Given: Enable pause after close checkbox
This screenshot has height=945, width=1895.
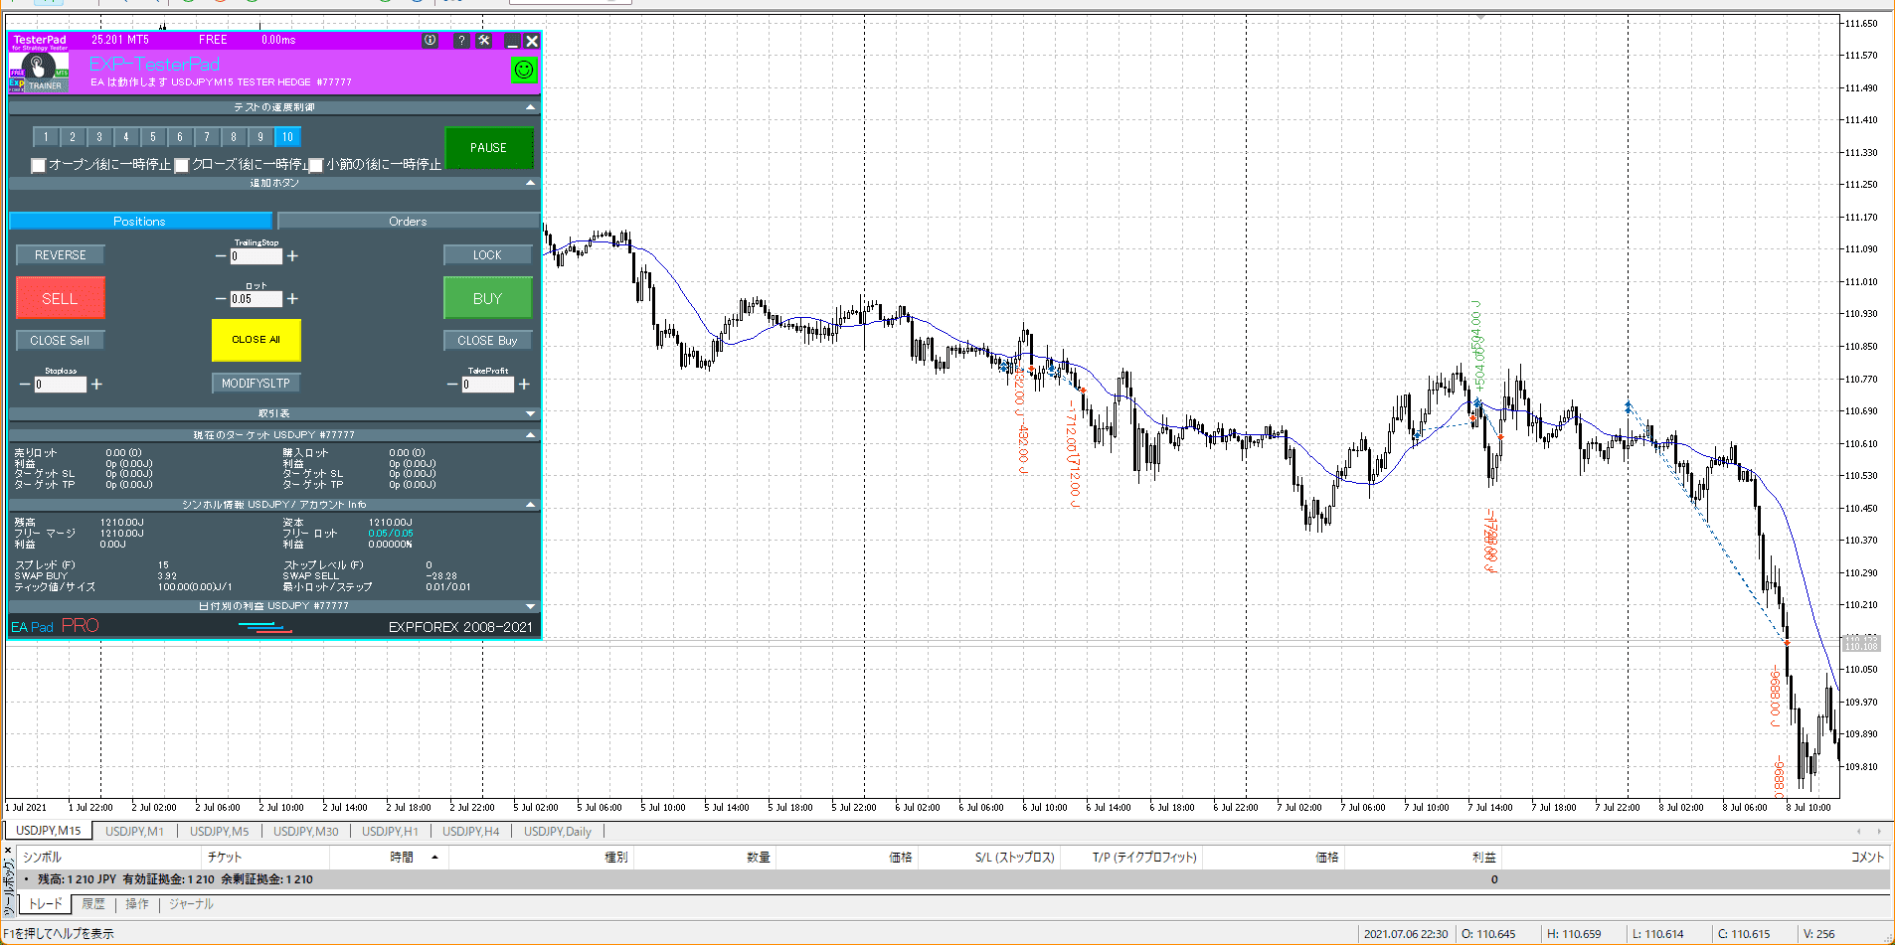Looking at the screenshot, I should point(182,165).
